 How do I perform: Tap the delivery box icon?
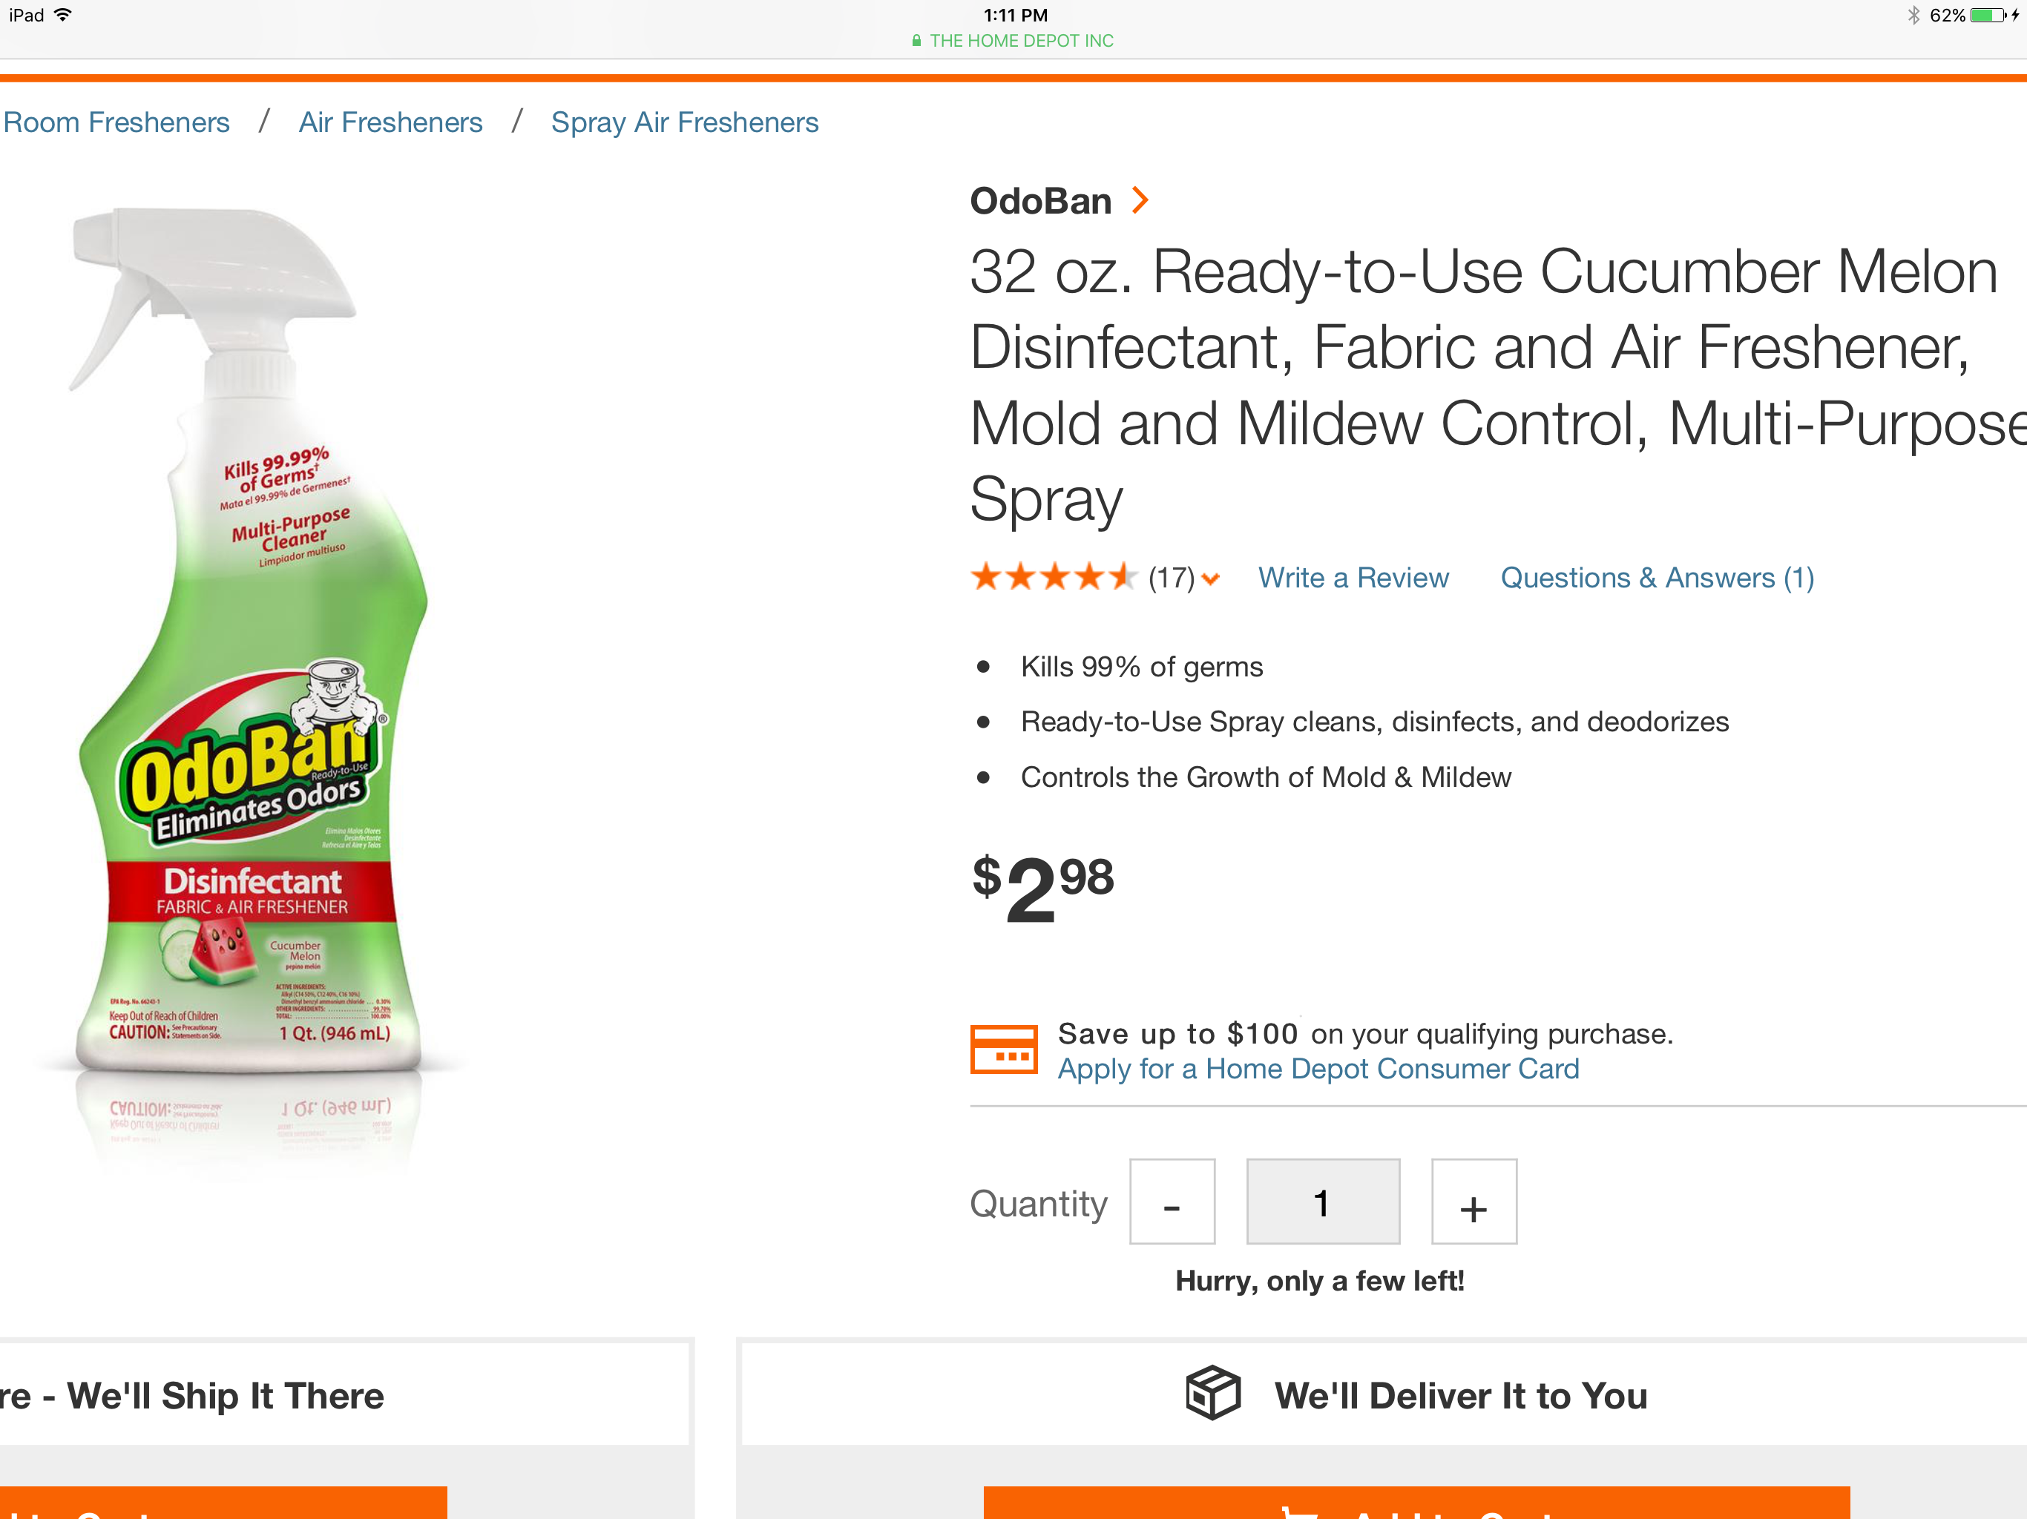click(1212, 1394)
